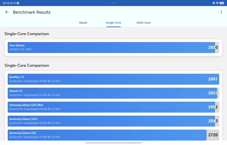Click the Samsung Galaxy S25 score 2720
227x145 pixels.
(x=213, y=135)
